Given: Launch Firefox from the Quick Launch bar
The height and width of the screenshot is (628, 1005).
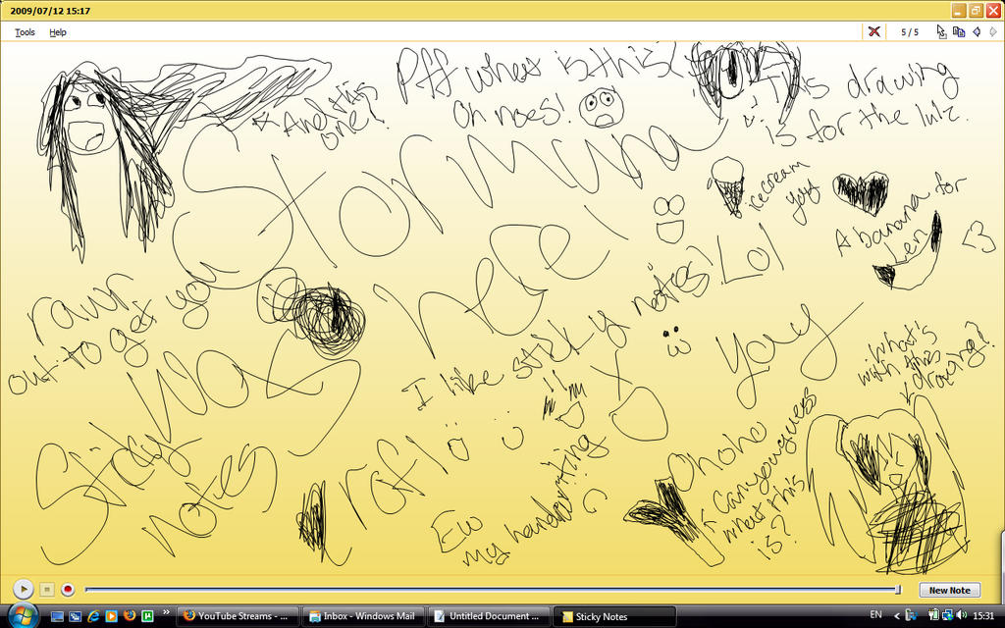Looking at the screenshot, I should click(x=130, y=616).
